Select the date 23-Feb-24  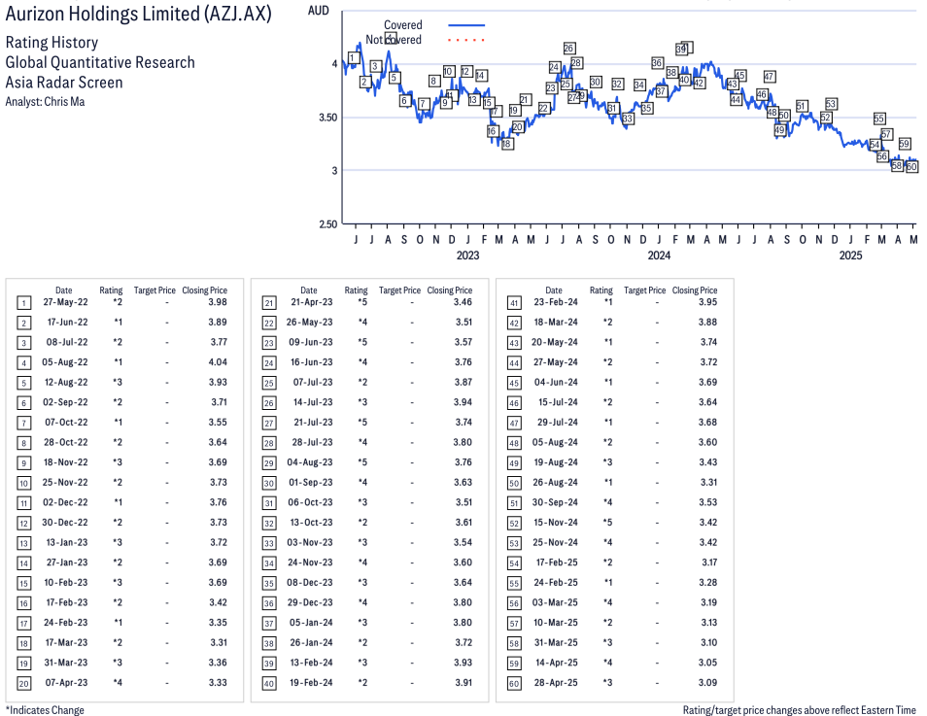(x=556, y=302)
